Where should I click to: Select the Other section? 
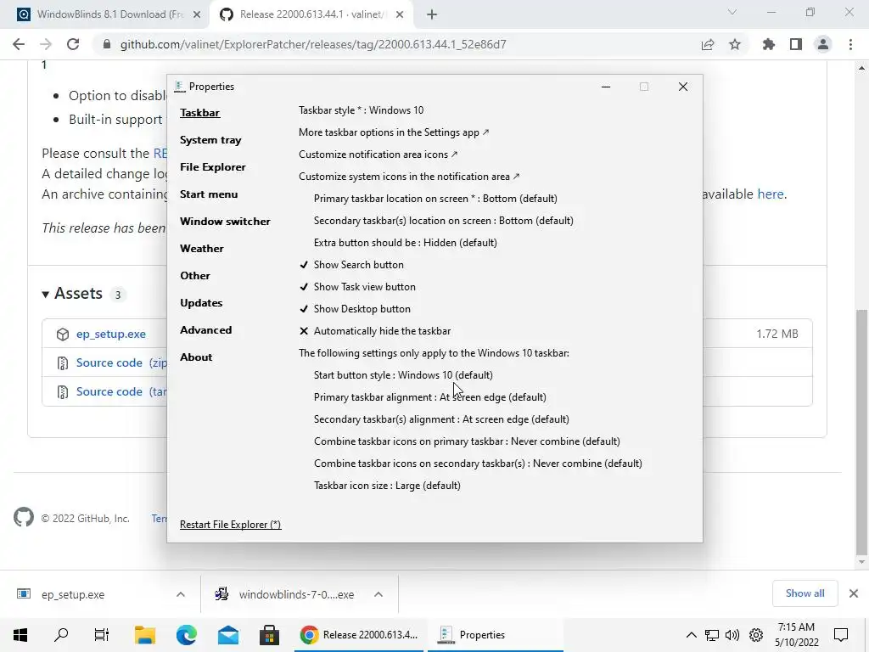point(195,276)
